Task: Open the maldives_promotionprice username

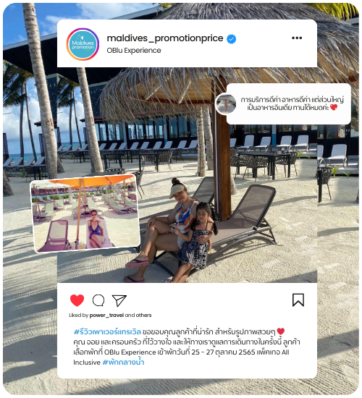Action: pyautogui.click(x=165, y=38)
